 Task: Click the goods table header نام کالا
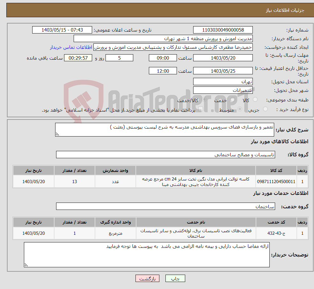click(x=196, y=170)
